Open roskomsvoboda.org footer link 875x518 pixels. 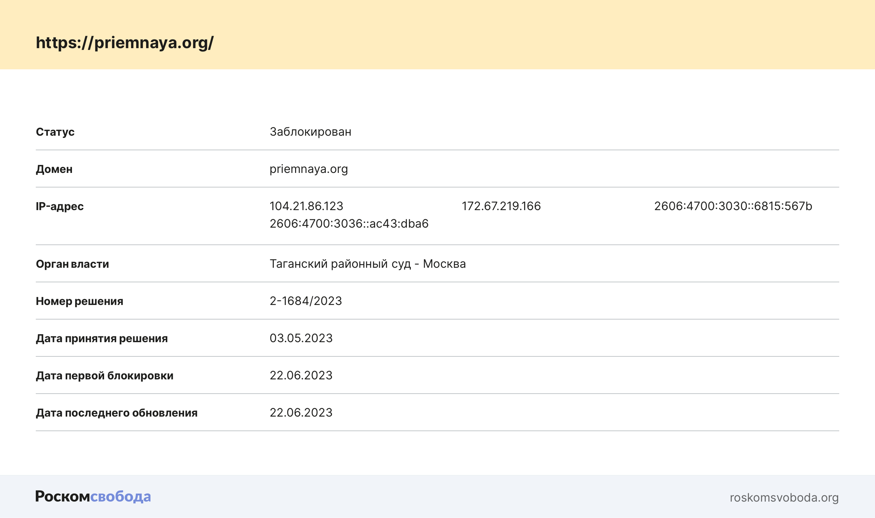pyautogui.click(x=784, y=497)
